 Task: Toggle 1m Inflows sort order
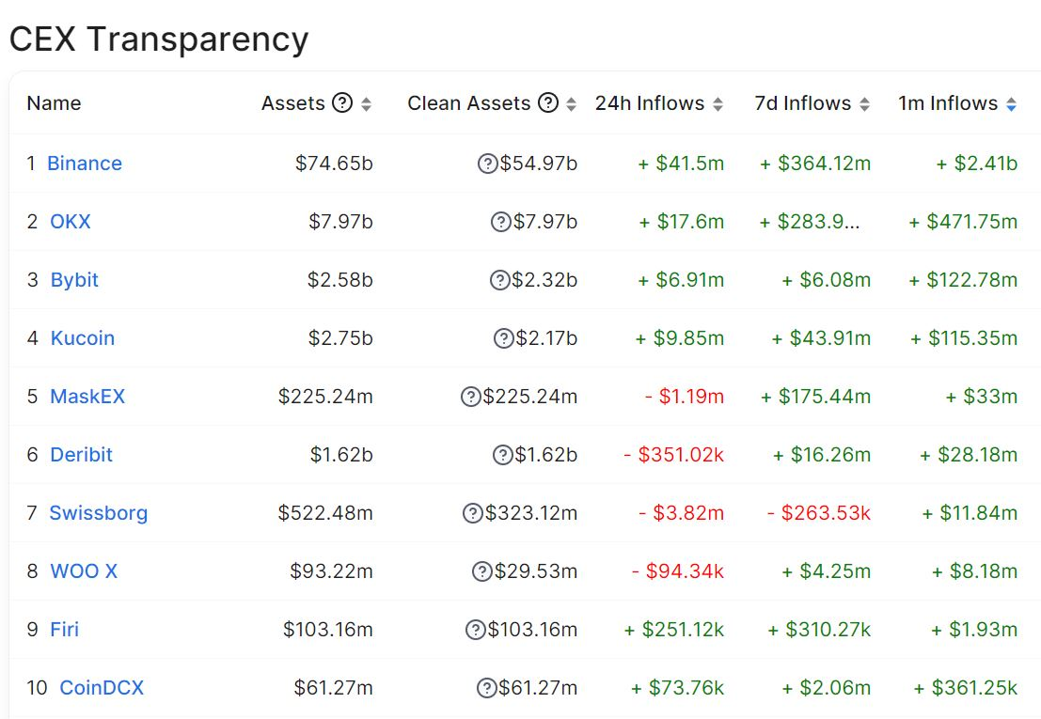(1011, 104)
